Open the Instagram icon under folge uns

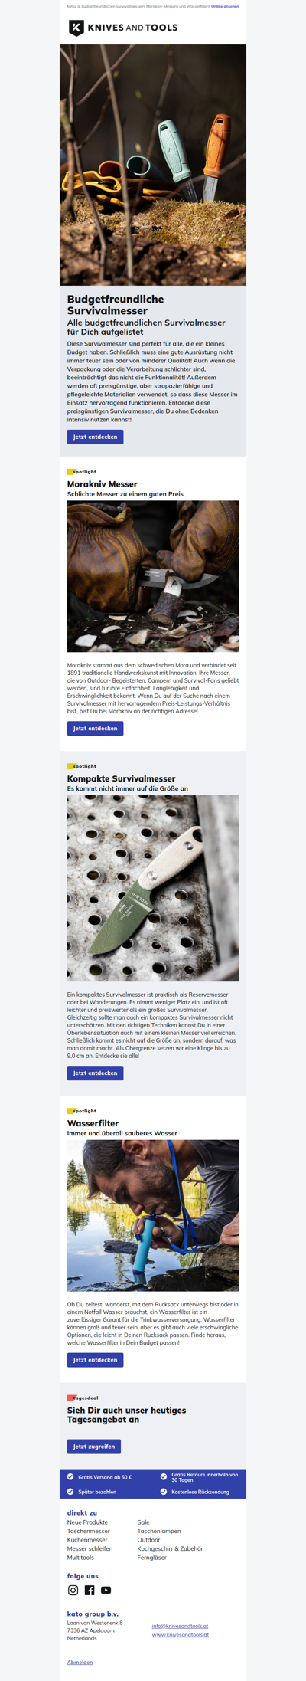tap(73, 1590)
